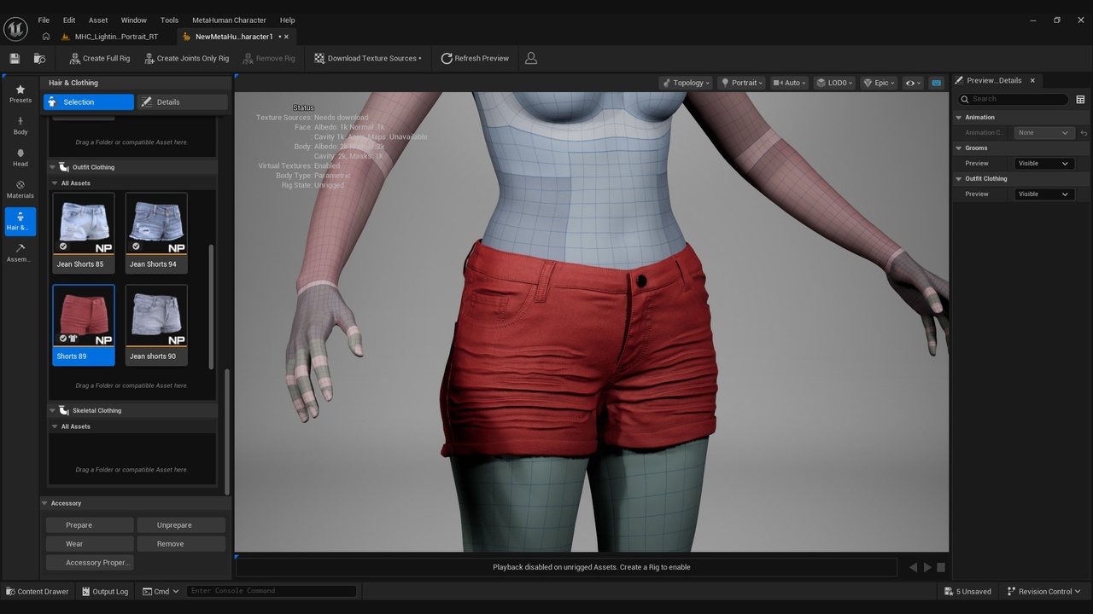1093x614 pixels.
Task: Click the Wear button
Action: coord(90,543)
